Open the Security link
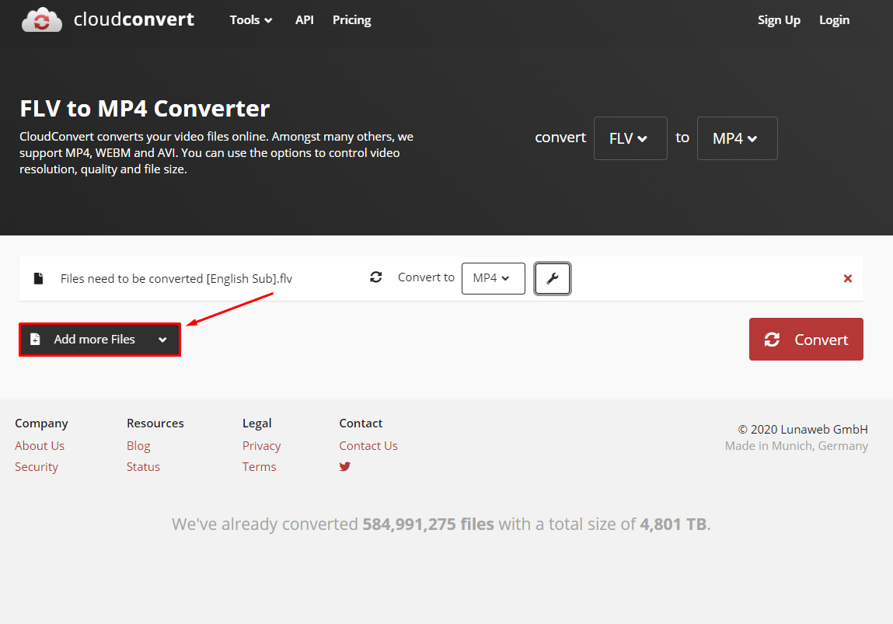Image resolution: width=893 pixels, height=624 pixels. pyautogui.click(x=37, y=467)
